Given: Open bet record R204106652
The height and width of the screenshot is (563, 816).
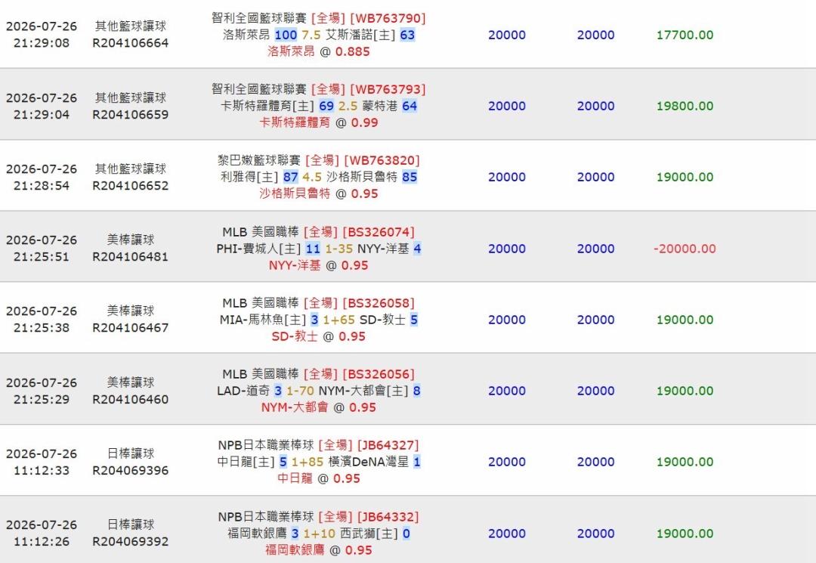Looking at the screenshot, I should 131,186.
